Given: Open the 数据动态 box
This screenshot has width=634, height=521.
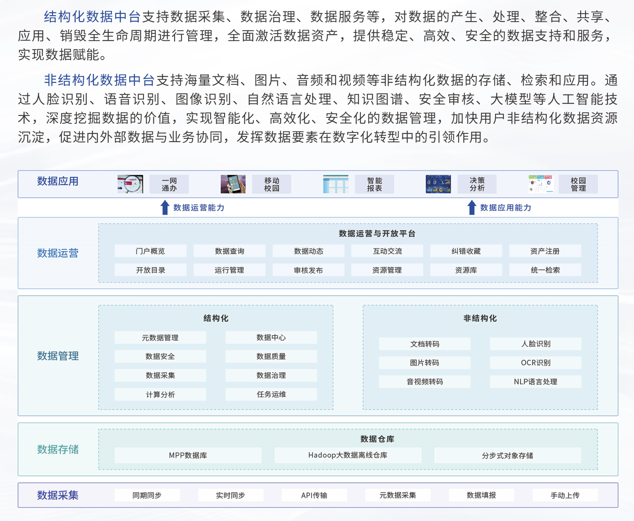Looking at the screenshot, I should click(308, 251).
